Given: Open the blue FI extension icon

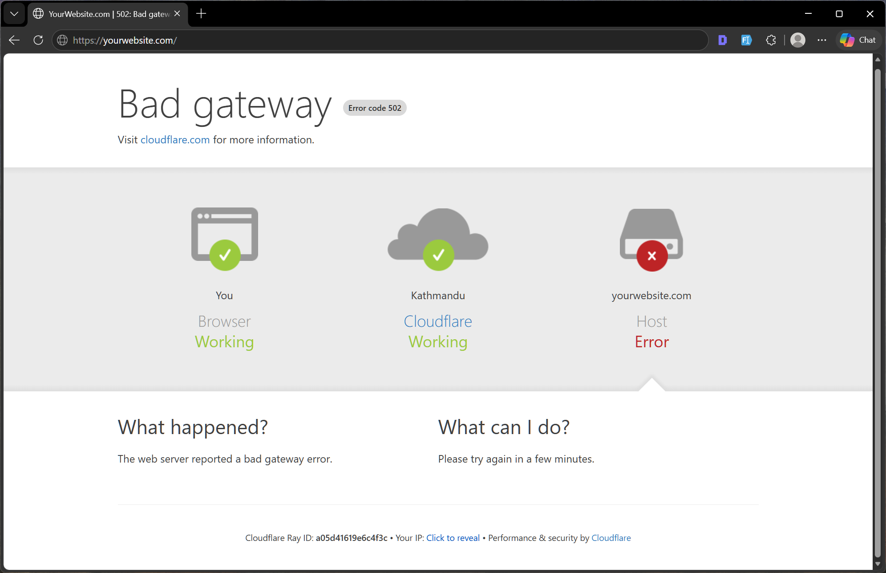Looking at the screenshot, I should click(x=746, y=40).
